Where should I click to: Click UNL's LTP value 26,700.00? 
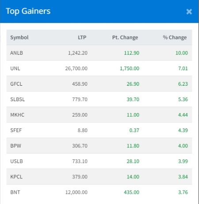[77, 68]
